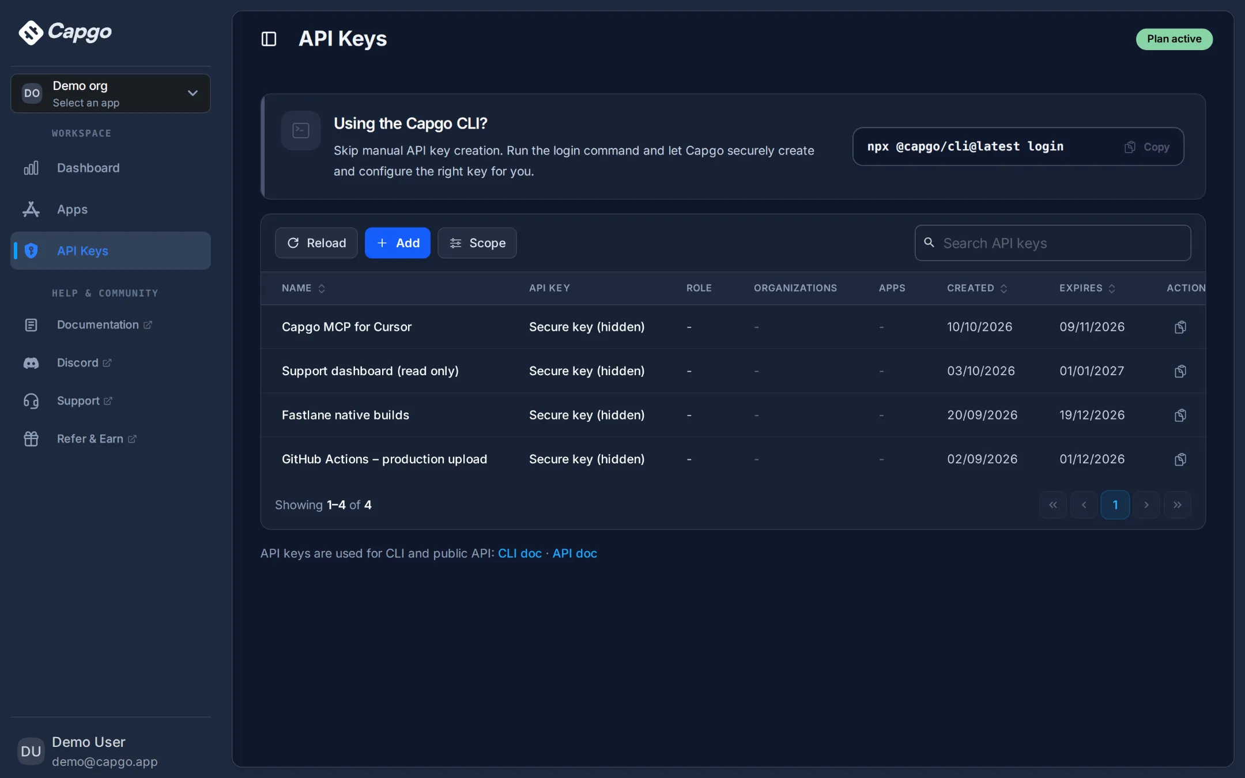
Task: Click demo@capgo.app user email
Action: (105, 761)
